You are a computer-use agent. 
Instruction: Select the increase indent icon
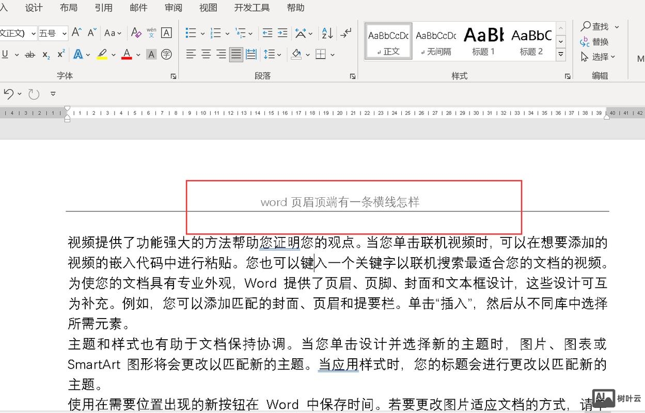tap(281, 32)
